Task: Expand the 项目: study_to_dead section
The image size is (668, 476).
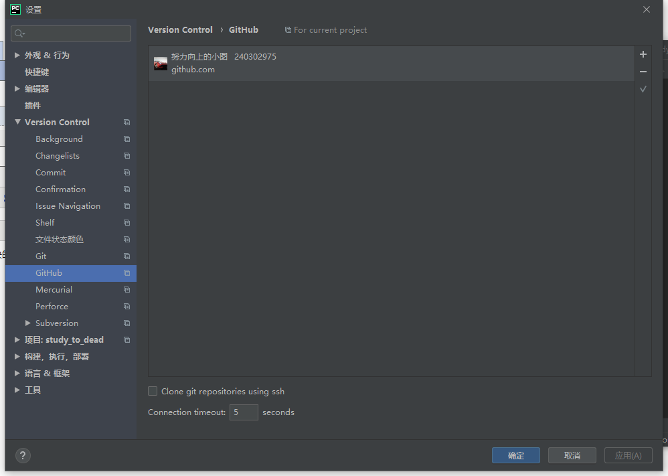Action: click(x=17, y=339)
